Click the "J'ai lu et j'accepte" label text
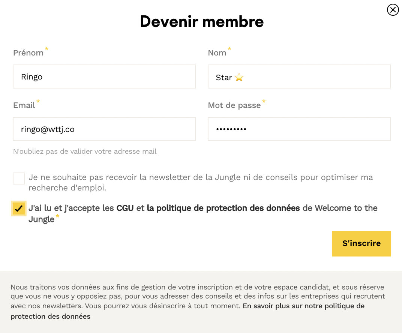 71,208
